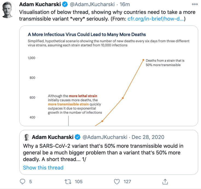The height and width of the screenshot is (189, 201).
Task: Click the Dec 28, 2020 quoted timestamp
Action: [148, 137]
